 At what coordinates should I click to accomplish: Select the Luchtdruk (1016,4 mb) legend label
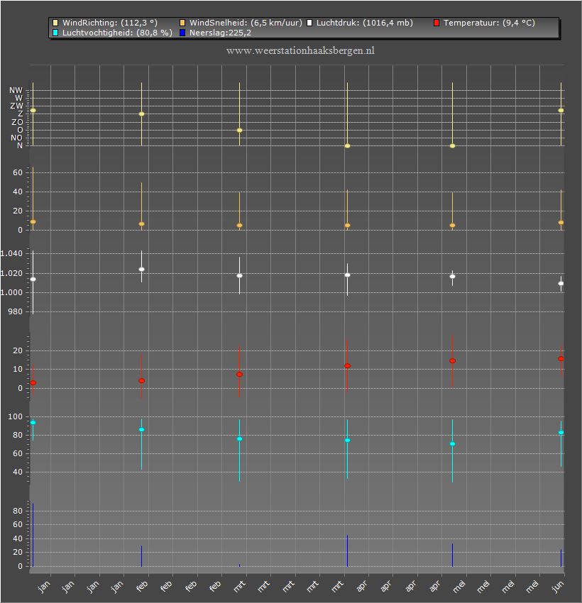pos(364,23)
